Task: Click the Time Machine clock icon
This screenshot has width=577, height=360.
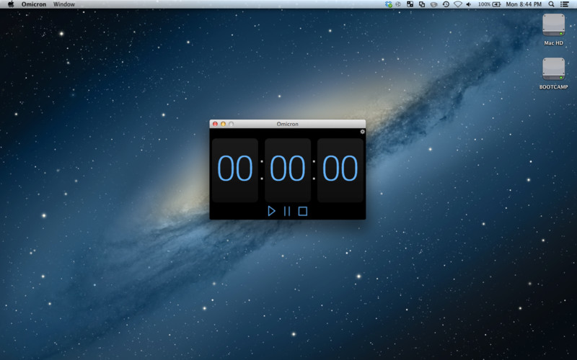Action: 446,4
